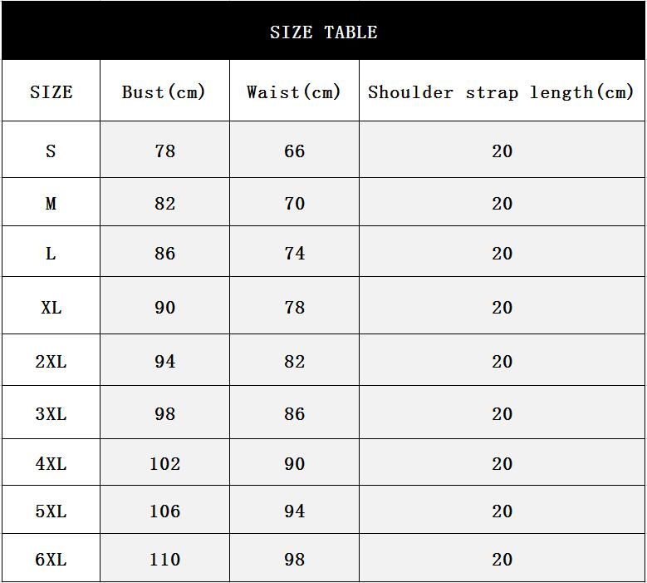Image resolution: width=647 pixels, height=583 pixels.
Task: Select the M size row label
Action: click(51, 204)
